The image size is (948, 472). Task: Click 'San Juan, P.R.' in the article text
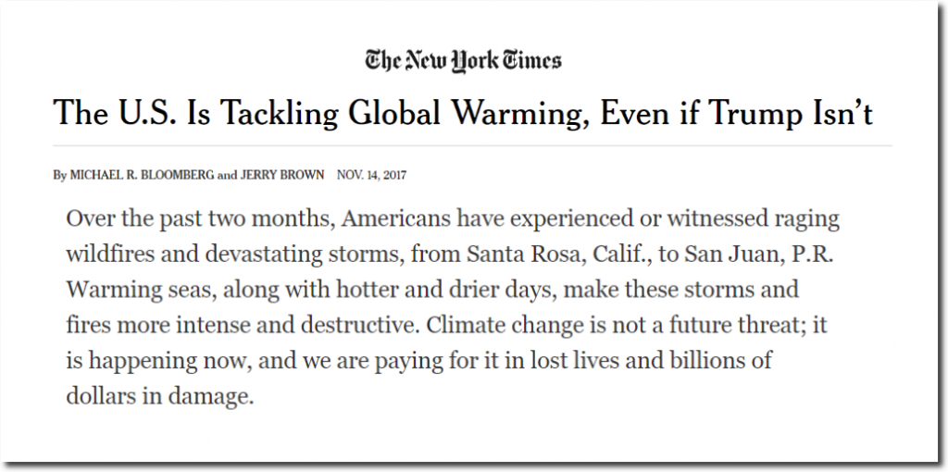759,254
